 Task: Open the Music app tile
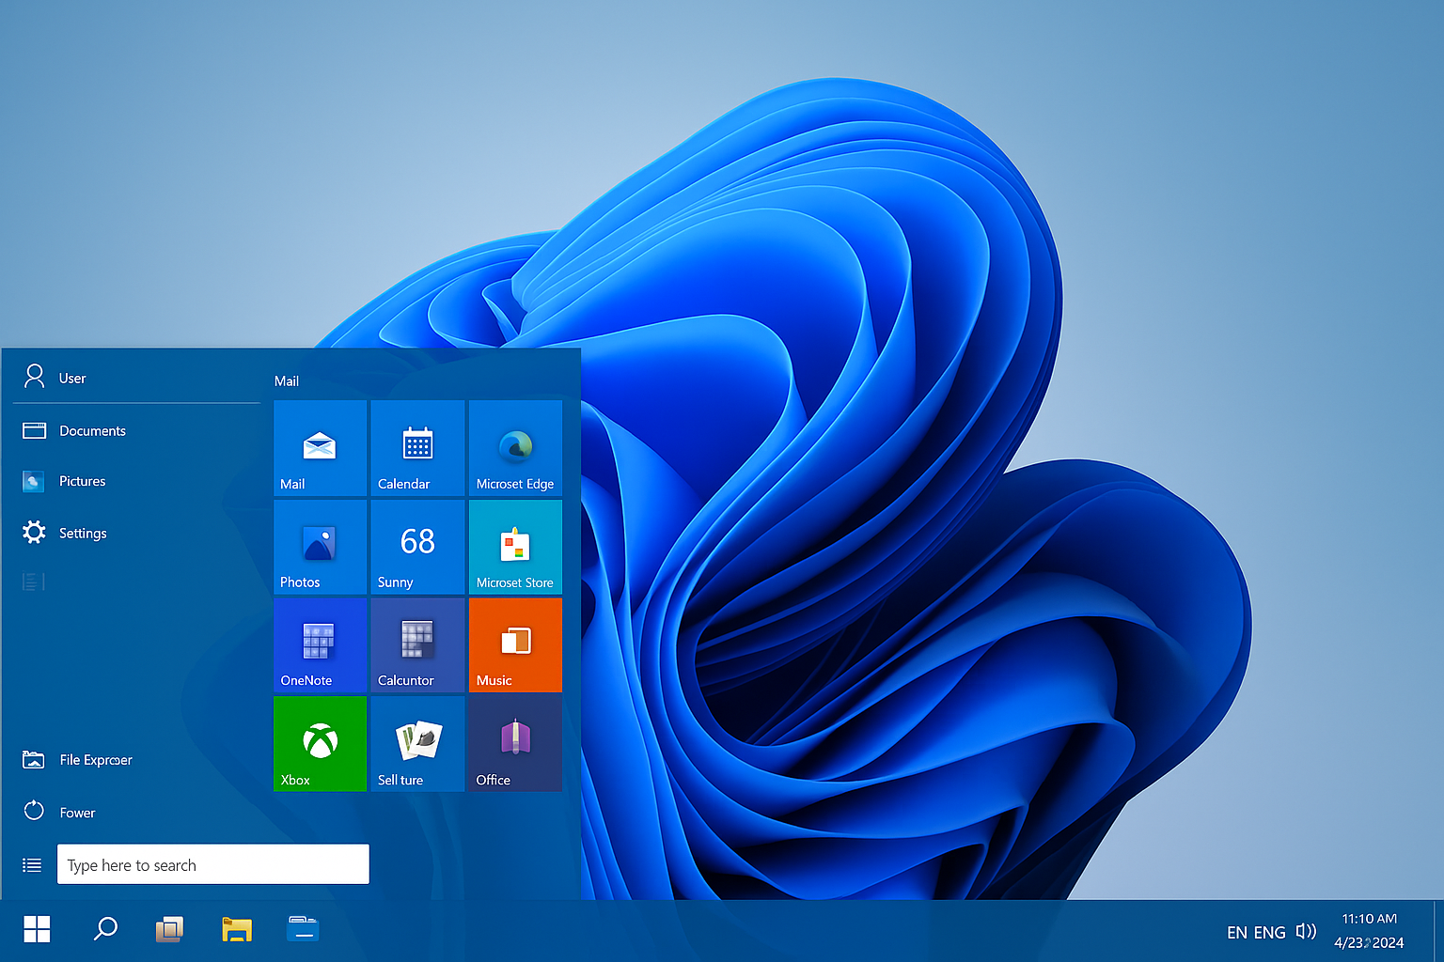515,644
